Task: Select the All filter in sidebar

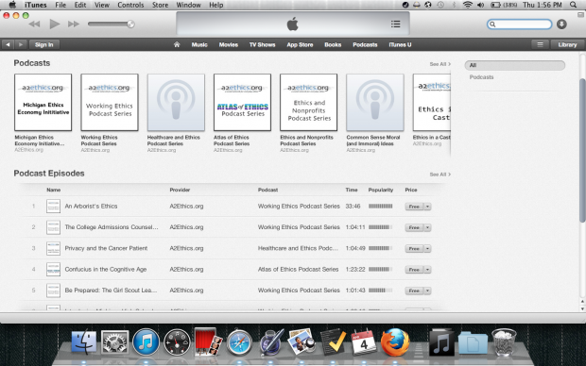Action: tap(514, 65)
